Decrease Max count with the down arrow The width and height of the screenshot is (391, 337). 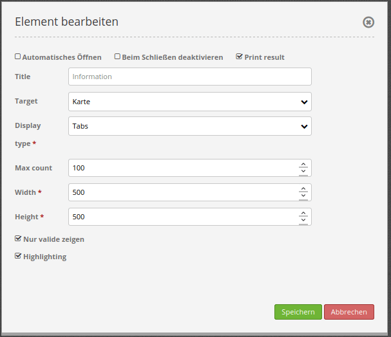click(x=303, y=172)
